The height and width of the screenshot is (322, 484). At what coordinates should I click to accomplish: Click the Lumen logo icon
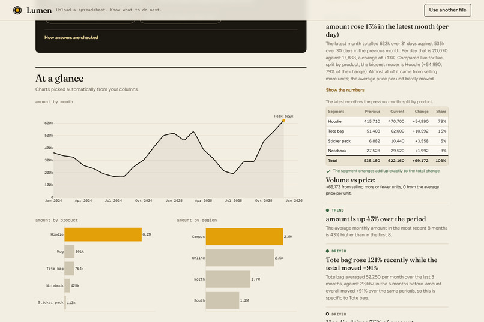(x=17, y=10)
